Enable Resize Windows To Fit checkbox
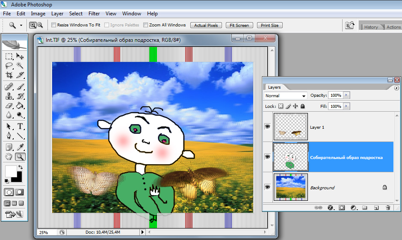 coord(53,25)
